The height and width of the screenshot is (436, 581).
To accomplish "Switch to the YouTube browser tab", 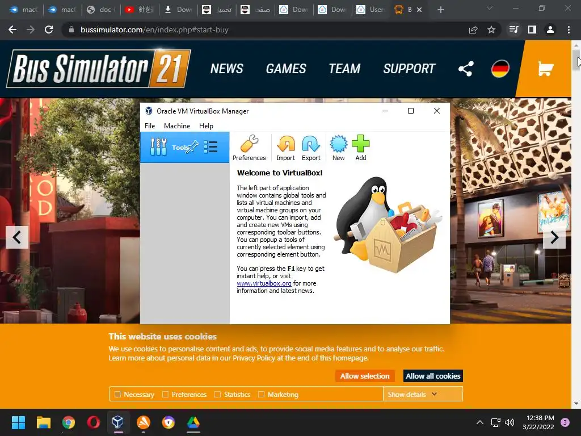I will (140, 10).
